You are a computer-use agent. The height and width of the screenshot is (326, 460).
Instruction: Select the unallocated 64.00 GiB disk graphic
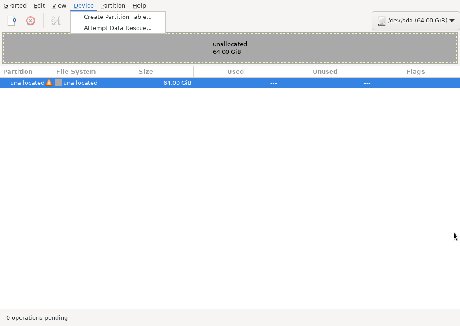coord(230,48)
